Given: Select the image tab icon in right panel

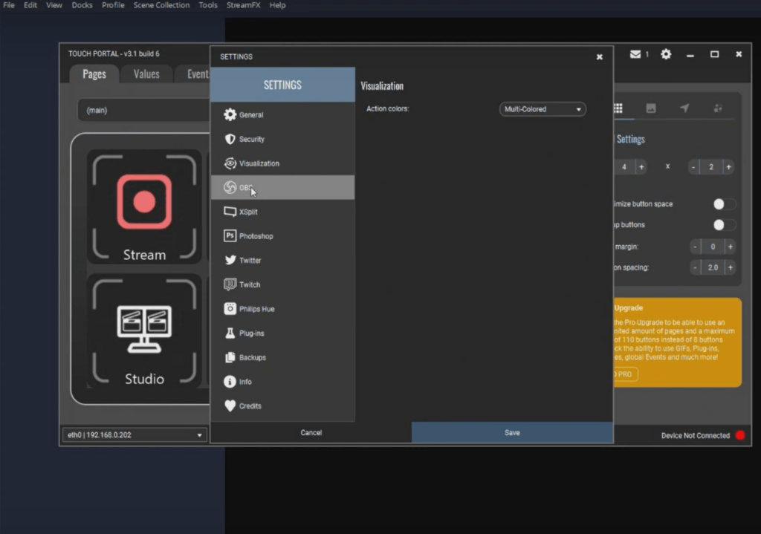Looking at the screenshot, I should pyautogui.click(x=651, y=108).
